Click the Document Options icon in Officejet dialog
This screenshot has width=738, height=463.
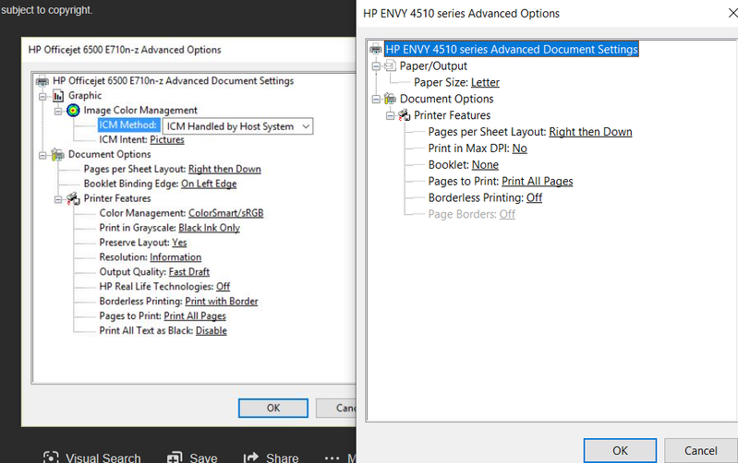tap(58, 154)
